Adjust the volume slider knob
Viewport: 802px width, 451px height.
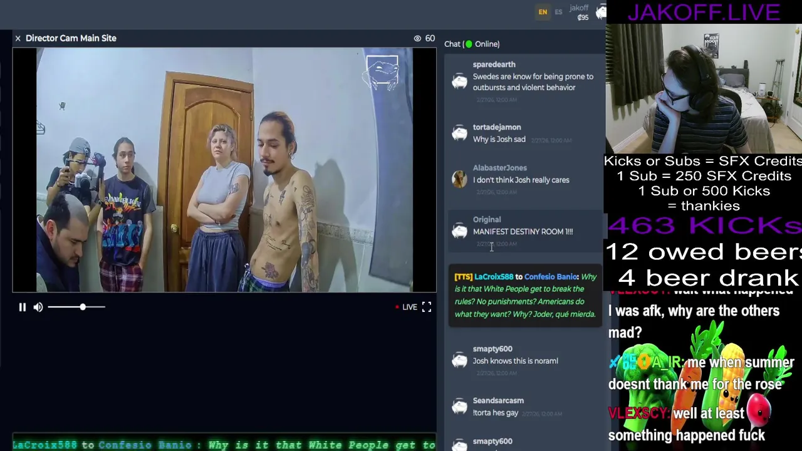pyautogui.click(x=83, y=307)
